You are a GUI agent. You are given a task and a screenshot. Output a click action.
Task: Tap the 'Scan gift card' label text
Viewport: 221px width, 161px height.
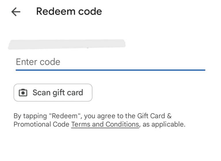pos(58,93)
